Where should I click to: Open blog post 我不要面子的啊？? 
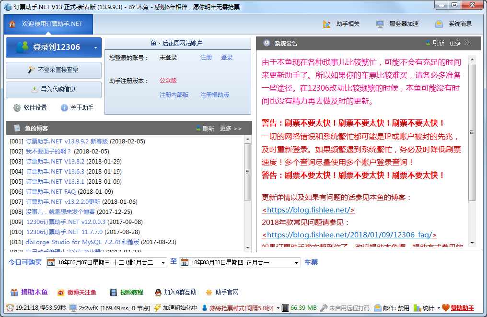[x=48, y=152]
